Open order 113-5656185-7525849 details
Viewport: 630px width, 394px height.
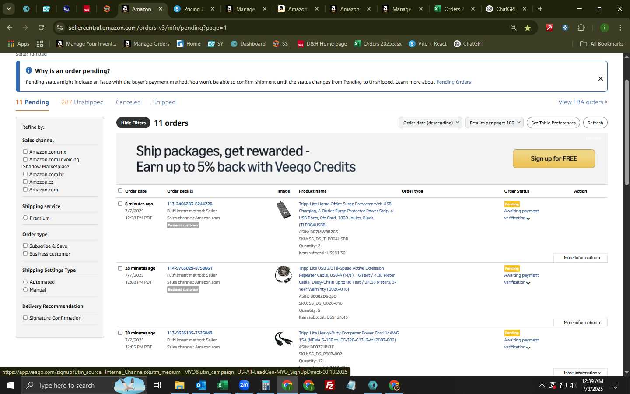click(189, 333)
